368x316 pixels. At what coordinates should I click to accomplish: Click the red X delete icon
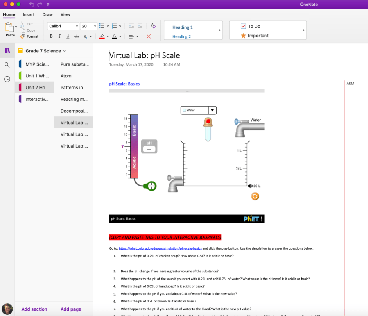[149, 36]
